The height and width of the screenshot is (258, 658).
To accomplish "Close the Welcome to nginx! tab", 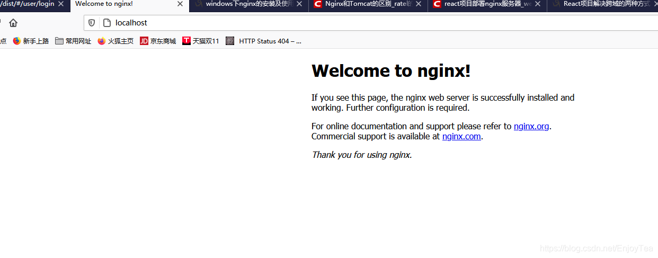I will (180, 4).
